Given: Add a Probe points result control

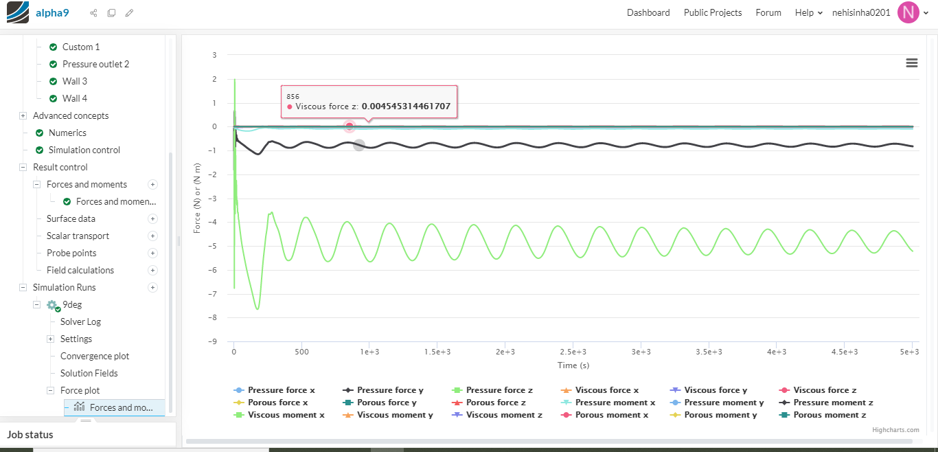Looking at the screenshot, I should click(152, 253).
